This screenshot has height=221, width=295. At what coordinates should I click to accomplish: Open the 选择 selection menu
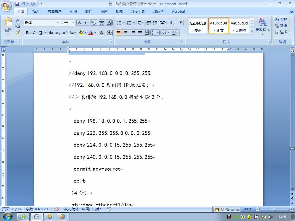tap(282, 32)
